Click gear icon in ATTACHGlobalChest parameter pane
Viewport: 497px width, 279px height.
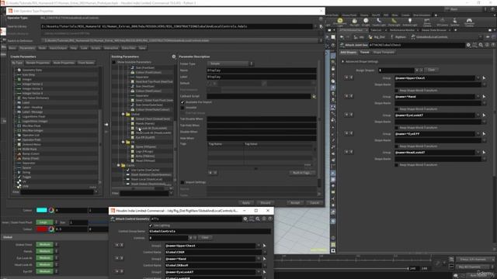click(x=468, y=45)
